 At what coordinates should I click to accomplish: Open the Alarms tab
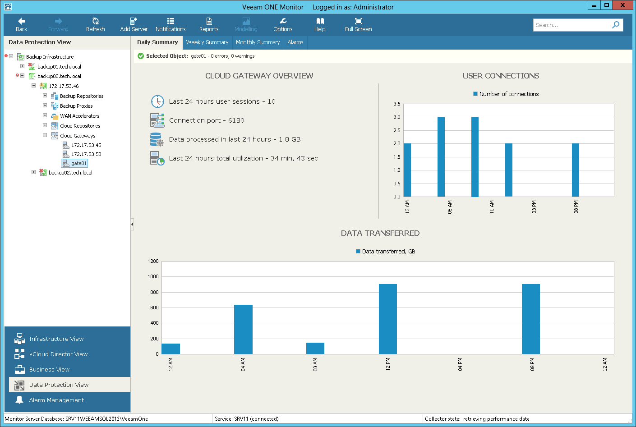295,42
